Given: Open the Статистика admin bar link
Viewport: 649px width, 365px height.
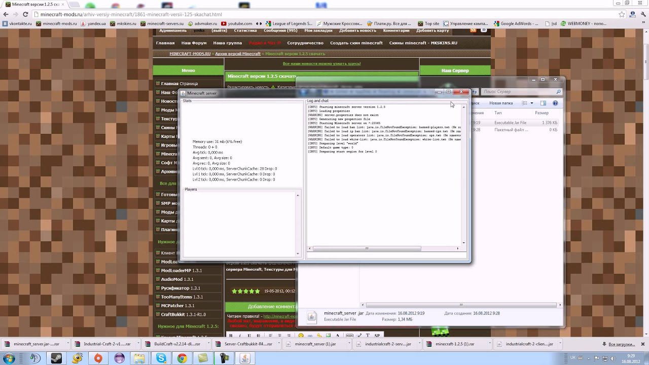Looking at the screenshot, I should [x=245, y=30].
